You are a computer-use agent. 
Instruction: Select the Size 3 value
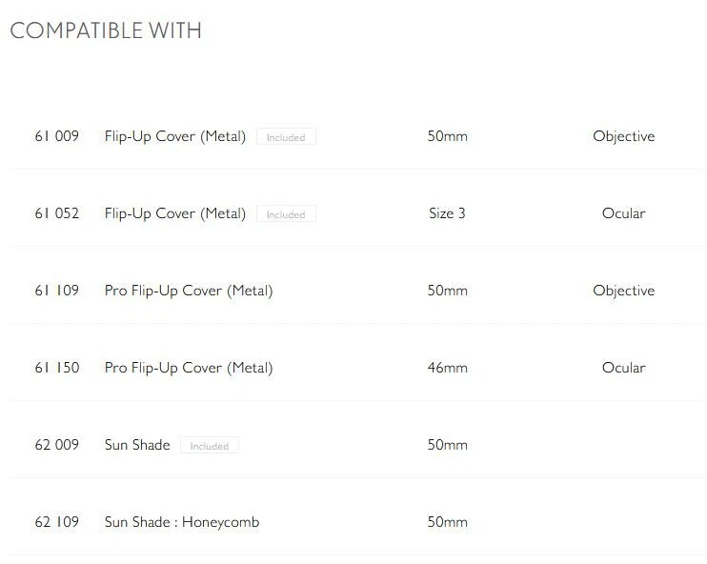(x=447, y=213)
